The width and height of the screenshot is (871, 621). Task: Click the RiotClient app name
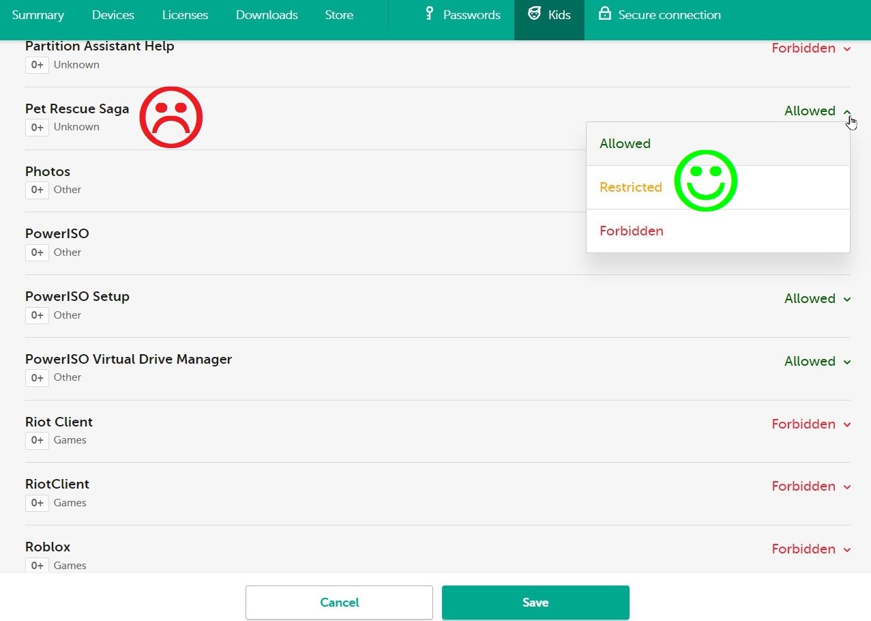[x=57, y=485]
